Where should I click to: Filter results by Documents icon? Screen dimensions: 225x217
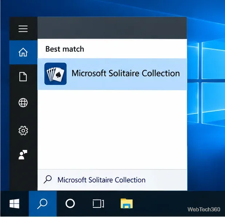pyautogui.click(x=23, y=77)
